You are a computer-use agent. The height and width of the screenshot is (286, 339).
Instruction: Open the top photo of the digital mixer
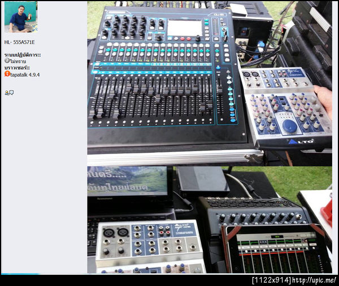click(x=210, y=83)
